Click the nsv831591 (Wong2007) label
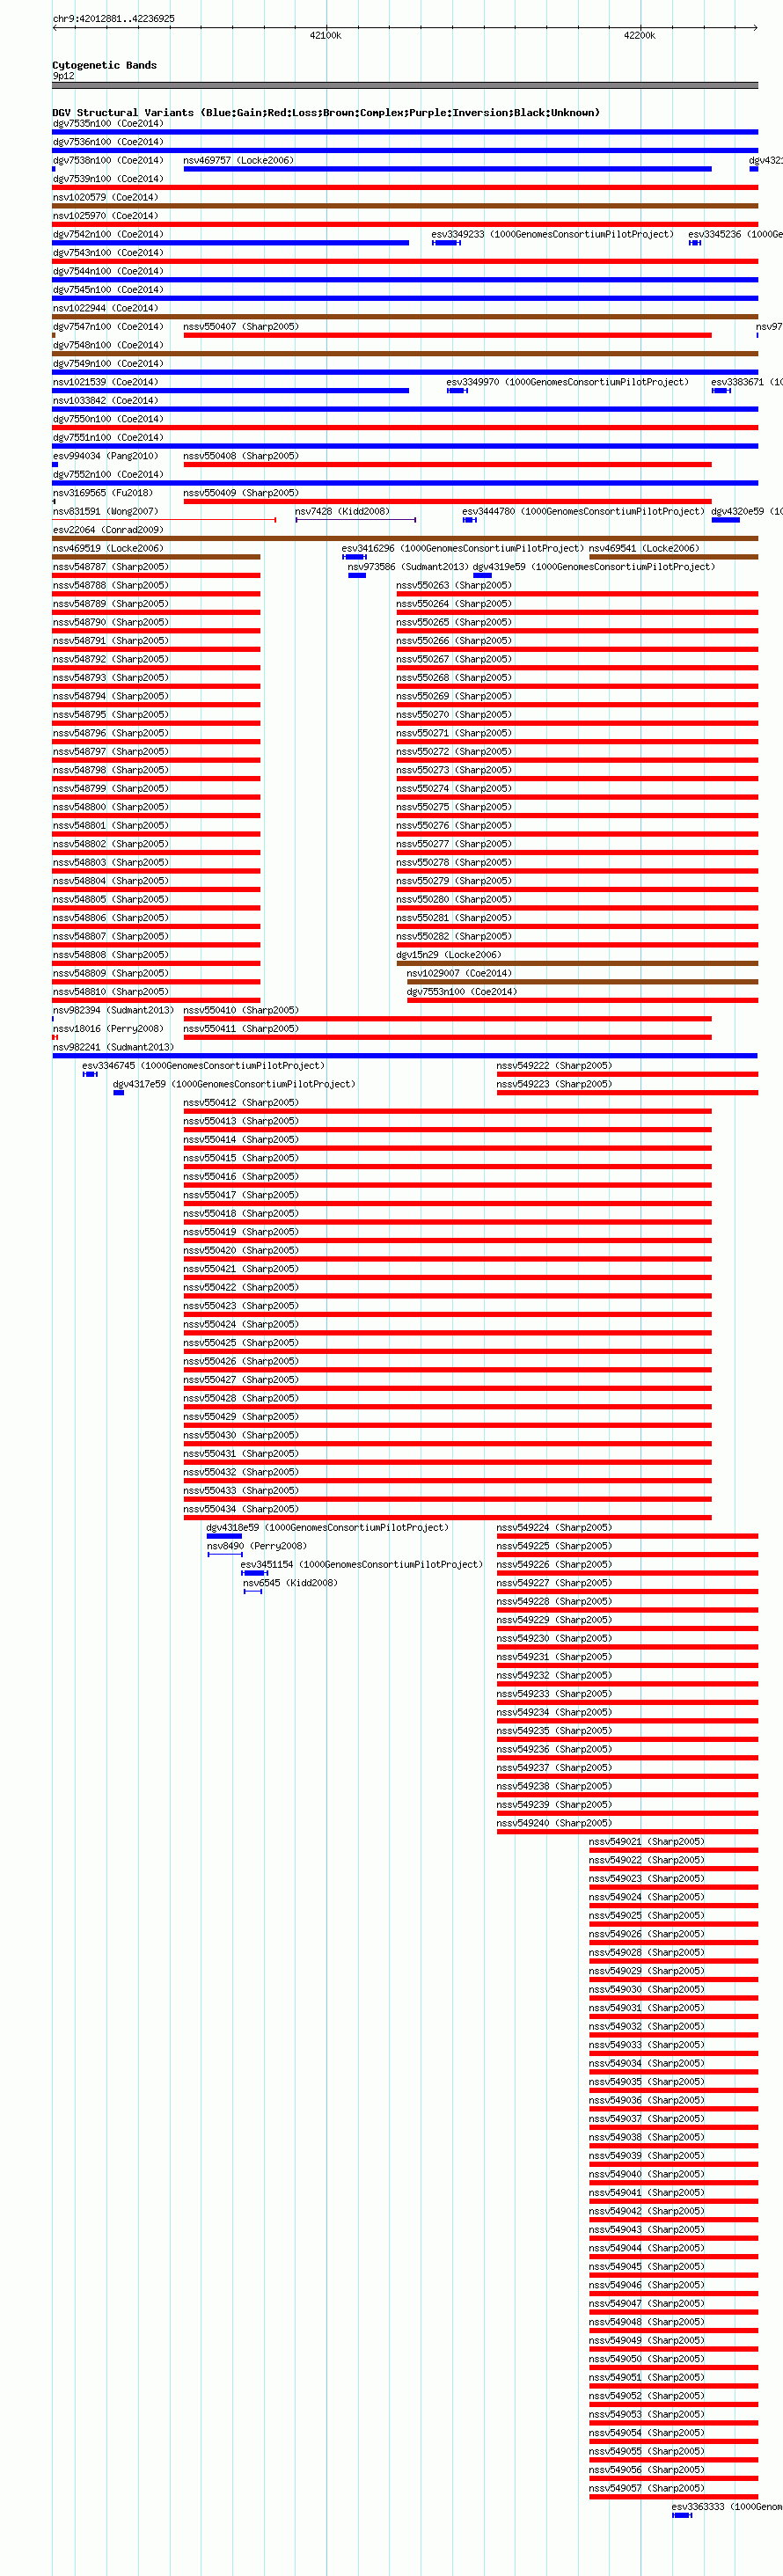Image resolution: width=783 pixels, height=2576 pixels. tap(105, 512)
